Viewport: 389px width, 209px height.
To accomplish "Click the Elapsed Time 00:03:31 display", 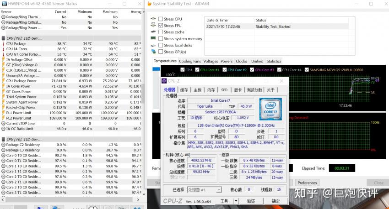I will pyautogui.click(x=342, y=168).
